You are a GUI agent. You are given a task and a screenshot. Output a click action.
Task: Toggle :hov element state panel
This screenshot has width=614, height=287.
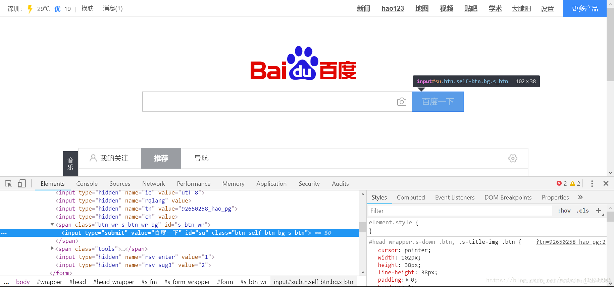click(x=564, y=211)
